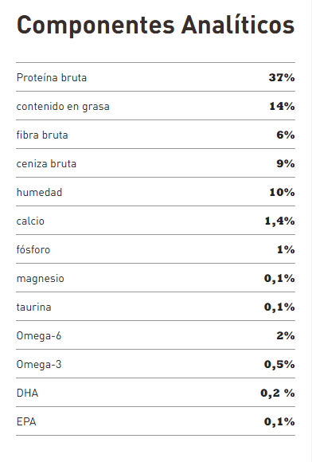Select the DHA row label

coord(27,393)
